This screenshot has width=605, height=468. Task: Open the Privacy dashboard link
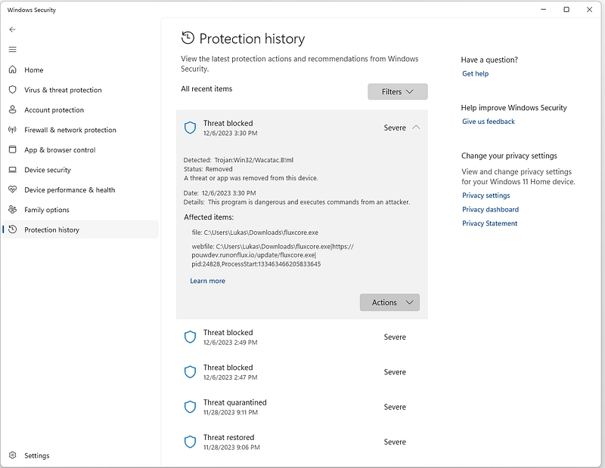[490, 209]
